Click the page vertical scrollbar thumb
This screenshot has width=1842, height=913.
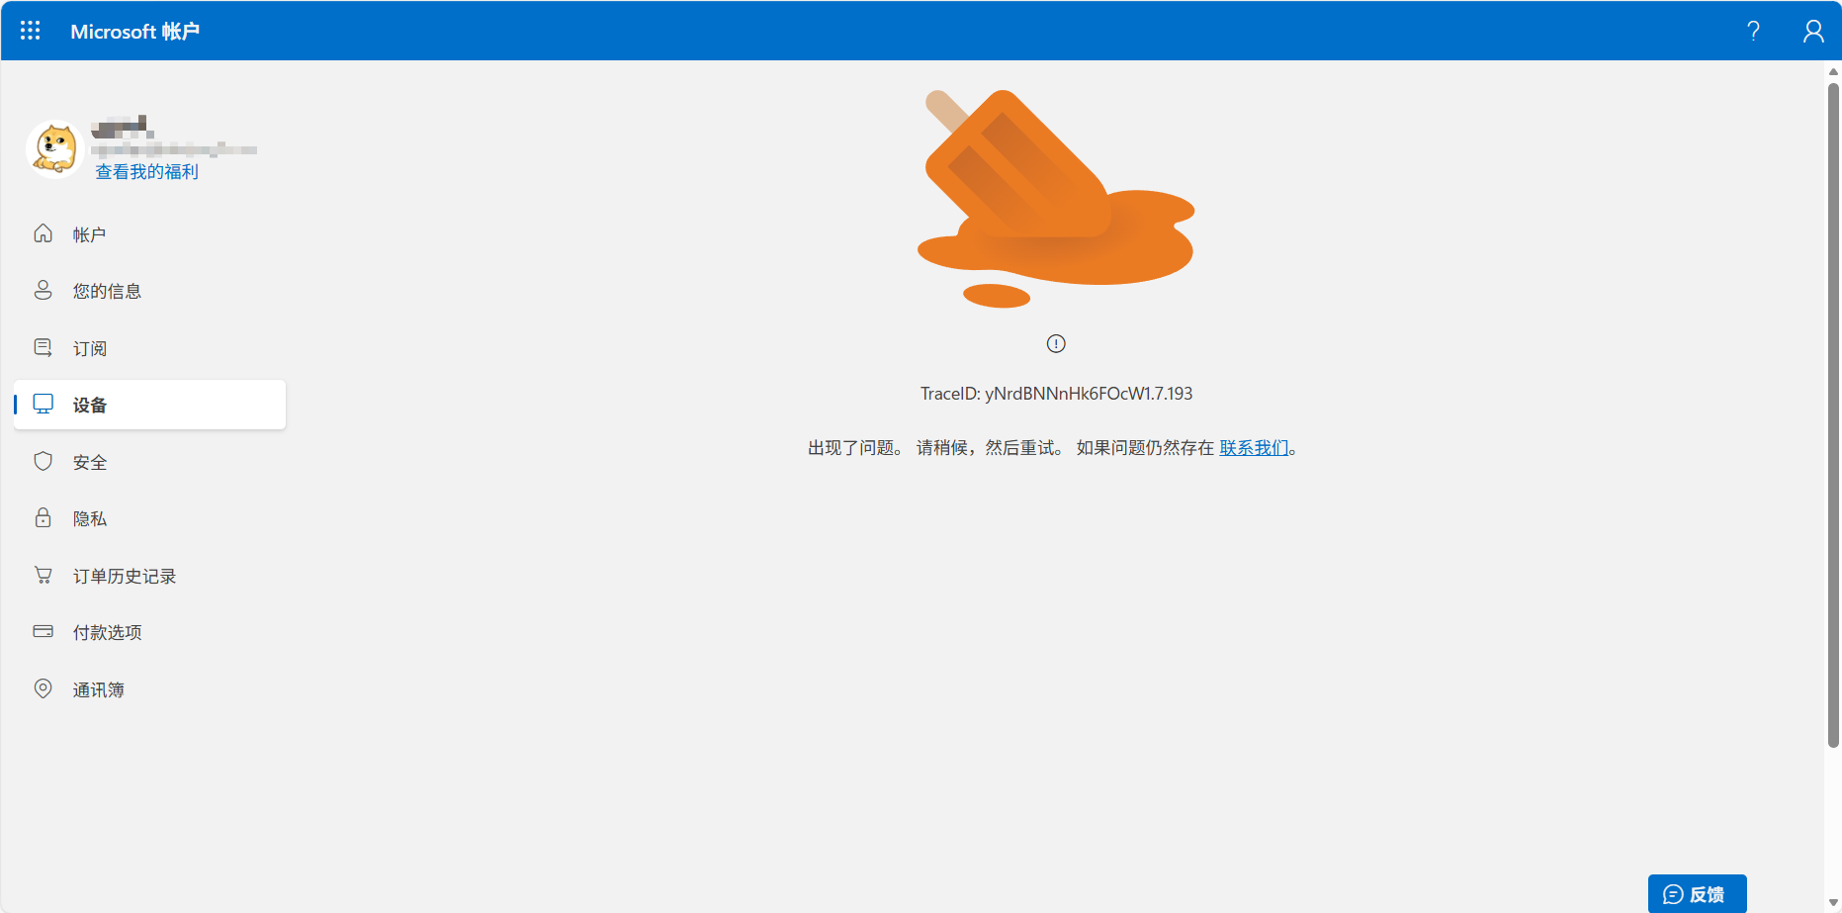pos(1833,415)
